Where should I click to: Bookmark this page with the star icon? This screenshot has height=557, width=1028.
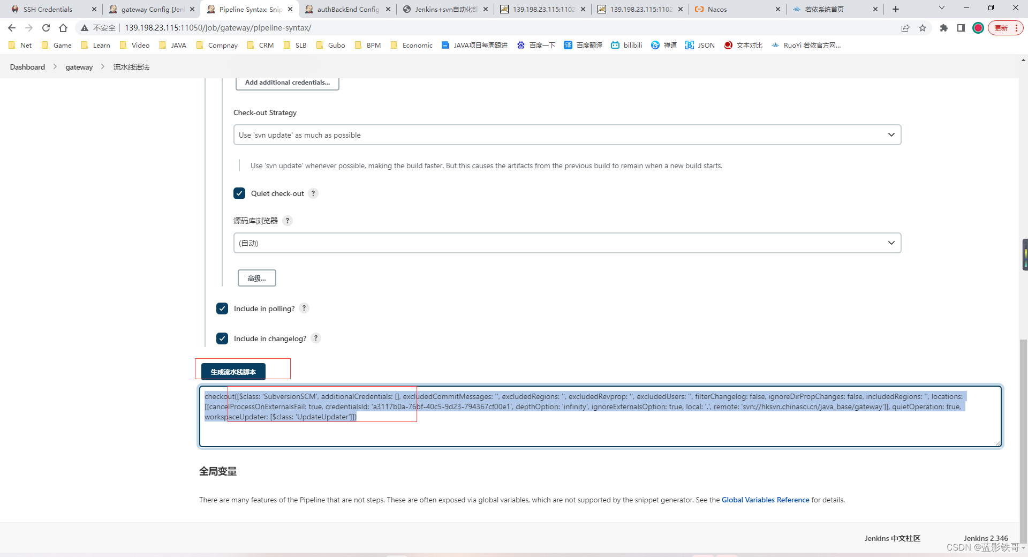pyautogui.click(x=923, y=28)
